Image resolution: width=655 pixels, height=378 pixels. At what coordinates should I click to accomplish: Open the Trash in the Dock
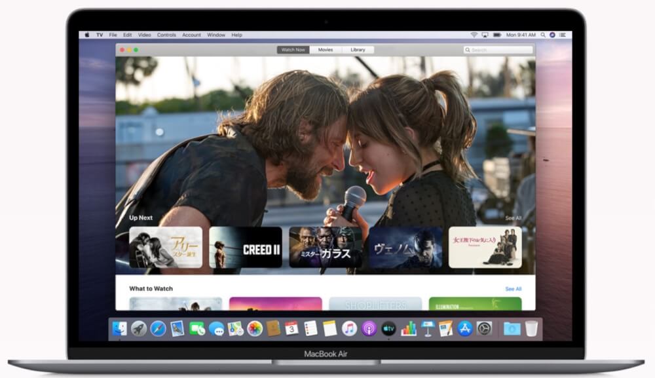(531, 329)
